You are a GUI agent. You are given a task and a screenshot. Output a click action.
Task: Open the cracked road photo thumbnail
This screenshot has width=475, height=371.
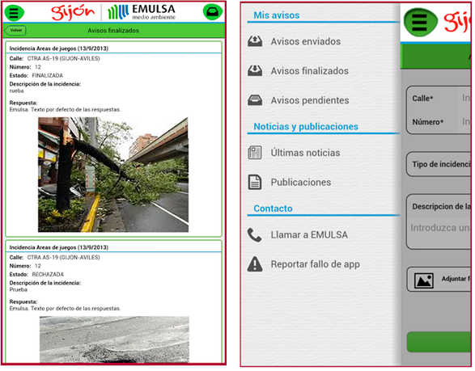coord(114,339)
